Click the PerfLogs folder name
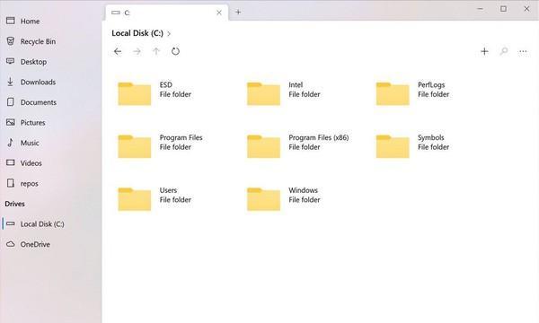The image size is (539, 323). (431, 84)
